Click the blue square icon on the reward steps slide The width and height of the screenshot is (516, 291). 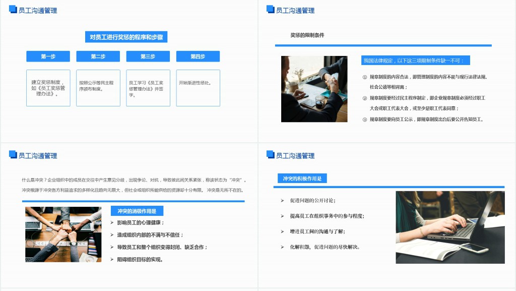pyautogui.click(x=13, y=9)
